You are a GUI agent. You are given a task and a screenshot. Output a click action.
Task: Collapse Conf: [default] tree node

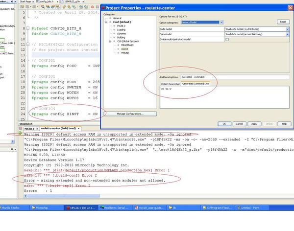click(106, 22)
